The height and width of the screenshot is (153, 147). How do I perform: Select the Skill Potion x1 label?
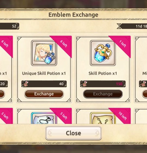[x=103, y=73]
